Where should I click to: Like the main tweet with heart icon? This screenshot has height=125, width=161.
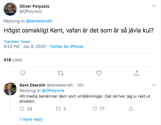tap(99, 73)
